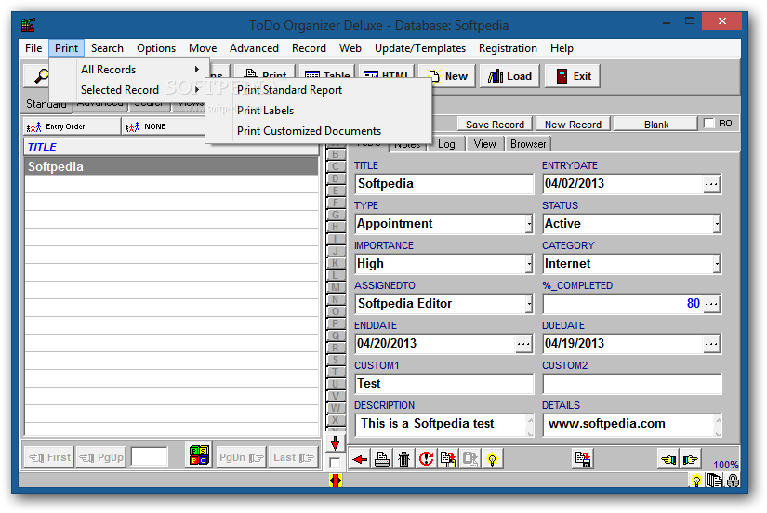Image resolution: width=767 pixels, height=513 pixels.
Task: Toggle the RO read-only checkbox
Action: (708, 124)
